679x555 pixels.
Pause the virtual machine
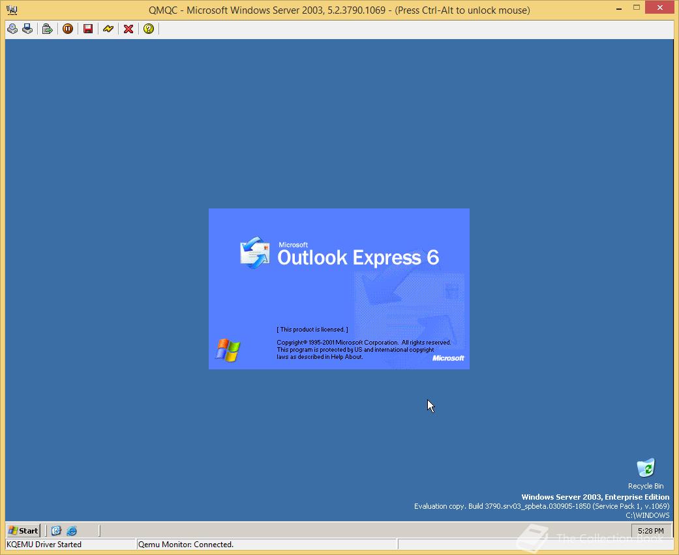pyautogui.click(x=68, y=29)
